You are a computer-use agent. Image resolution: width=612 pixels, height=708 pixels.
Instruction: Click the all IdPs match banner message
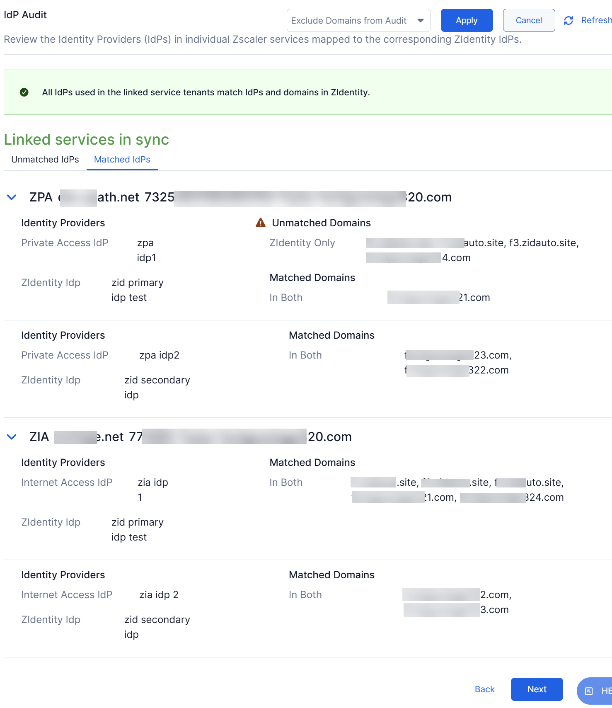coord(206,92)
